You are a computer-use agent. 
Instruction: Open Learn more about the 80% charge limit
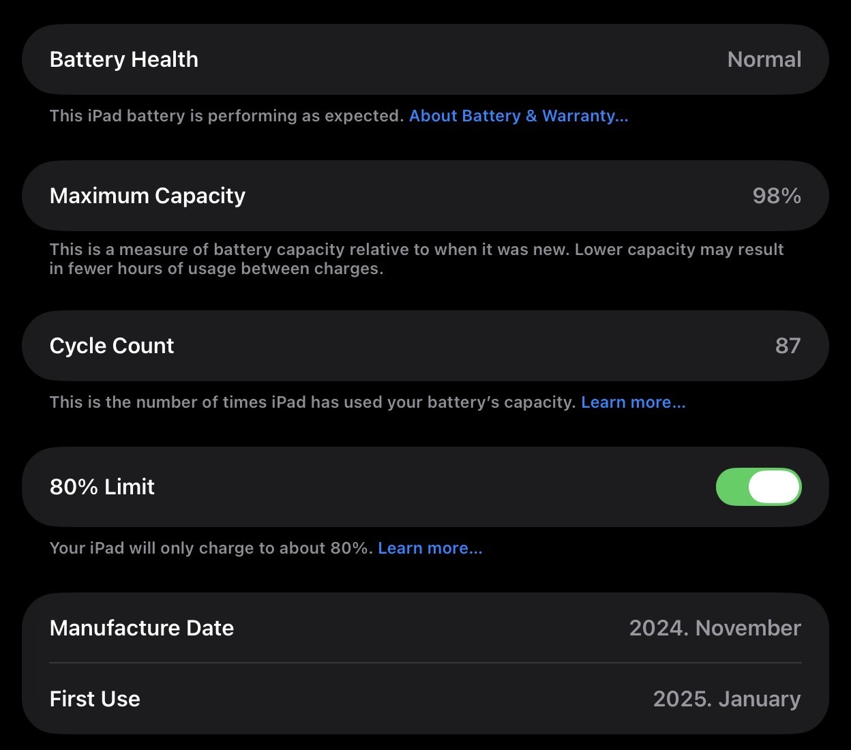(430, 548)
